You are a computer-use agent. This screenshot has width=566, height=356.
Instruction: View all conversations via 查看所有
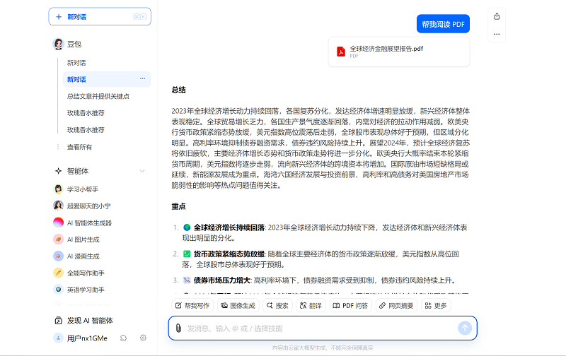[79, 147]
